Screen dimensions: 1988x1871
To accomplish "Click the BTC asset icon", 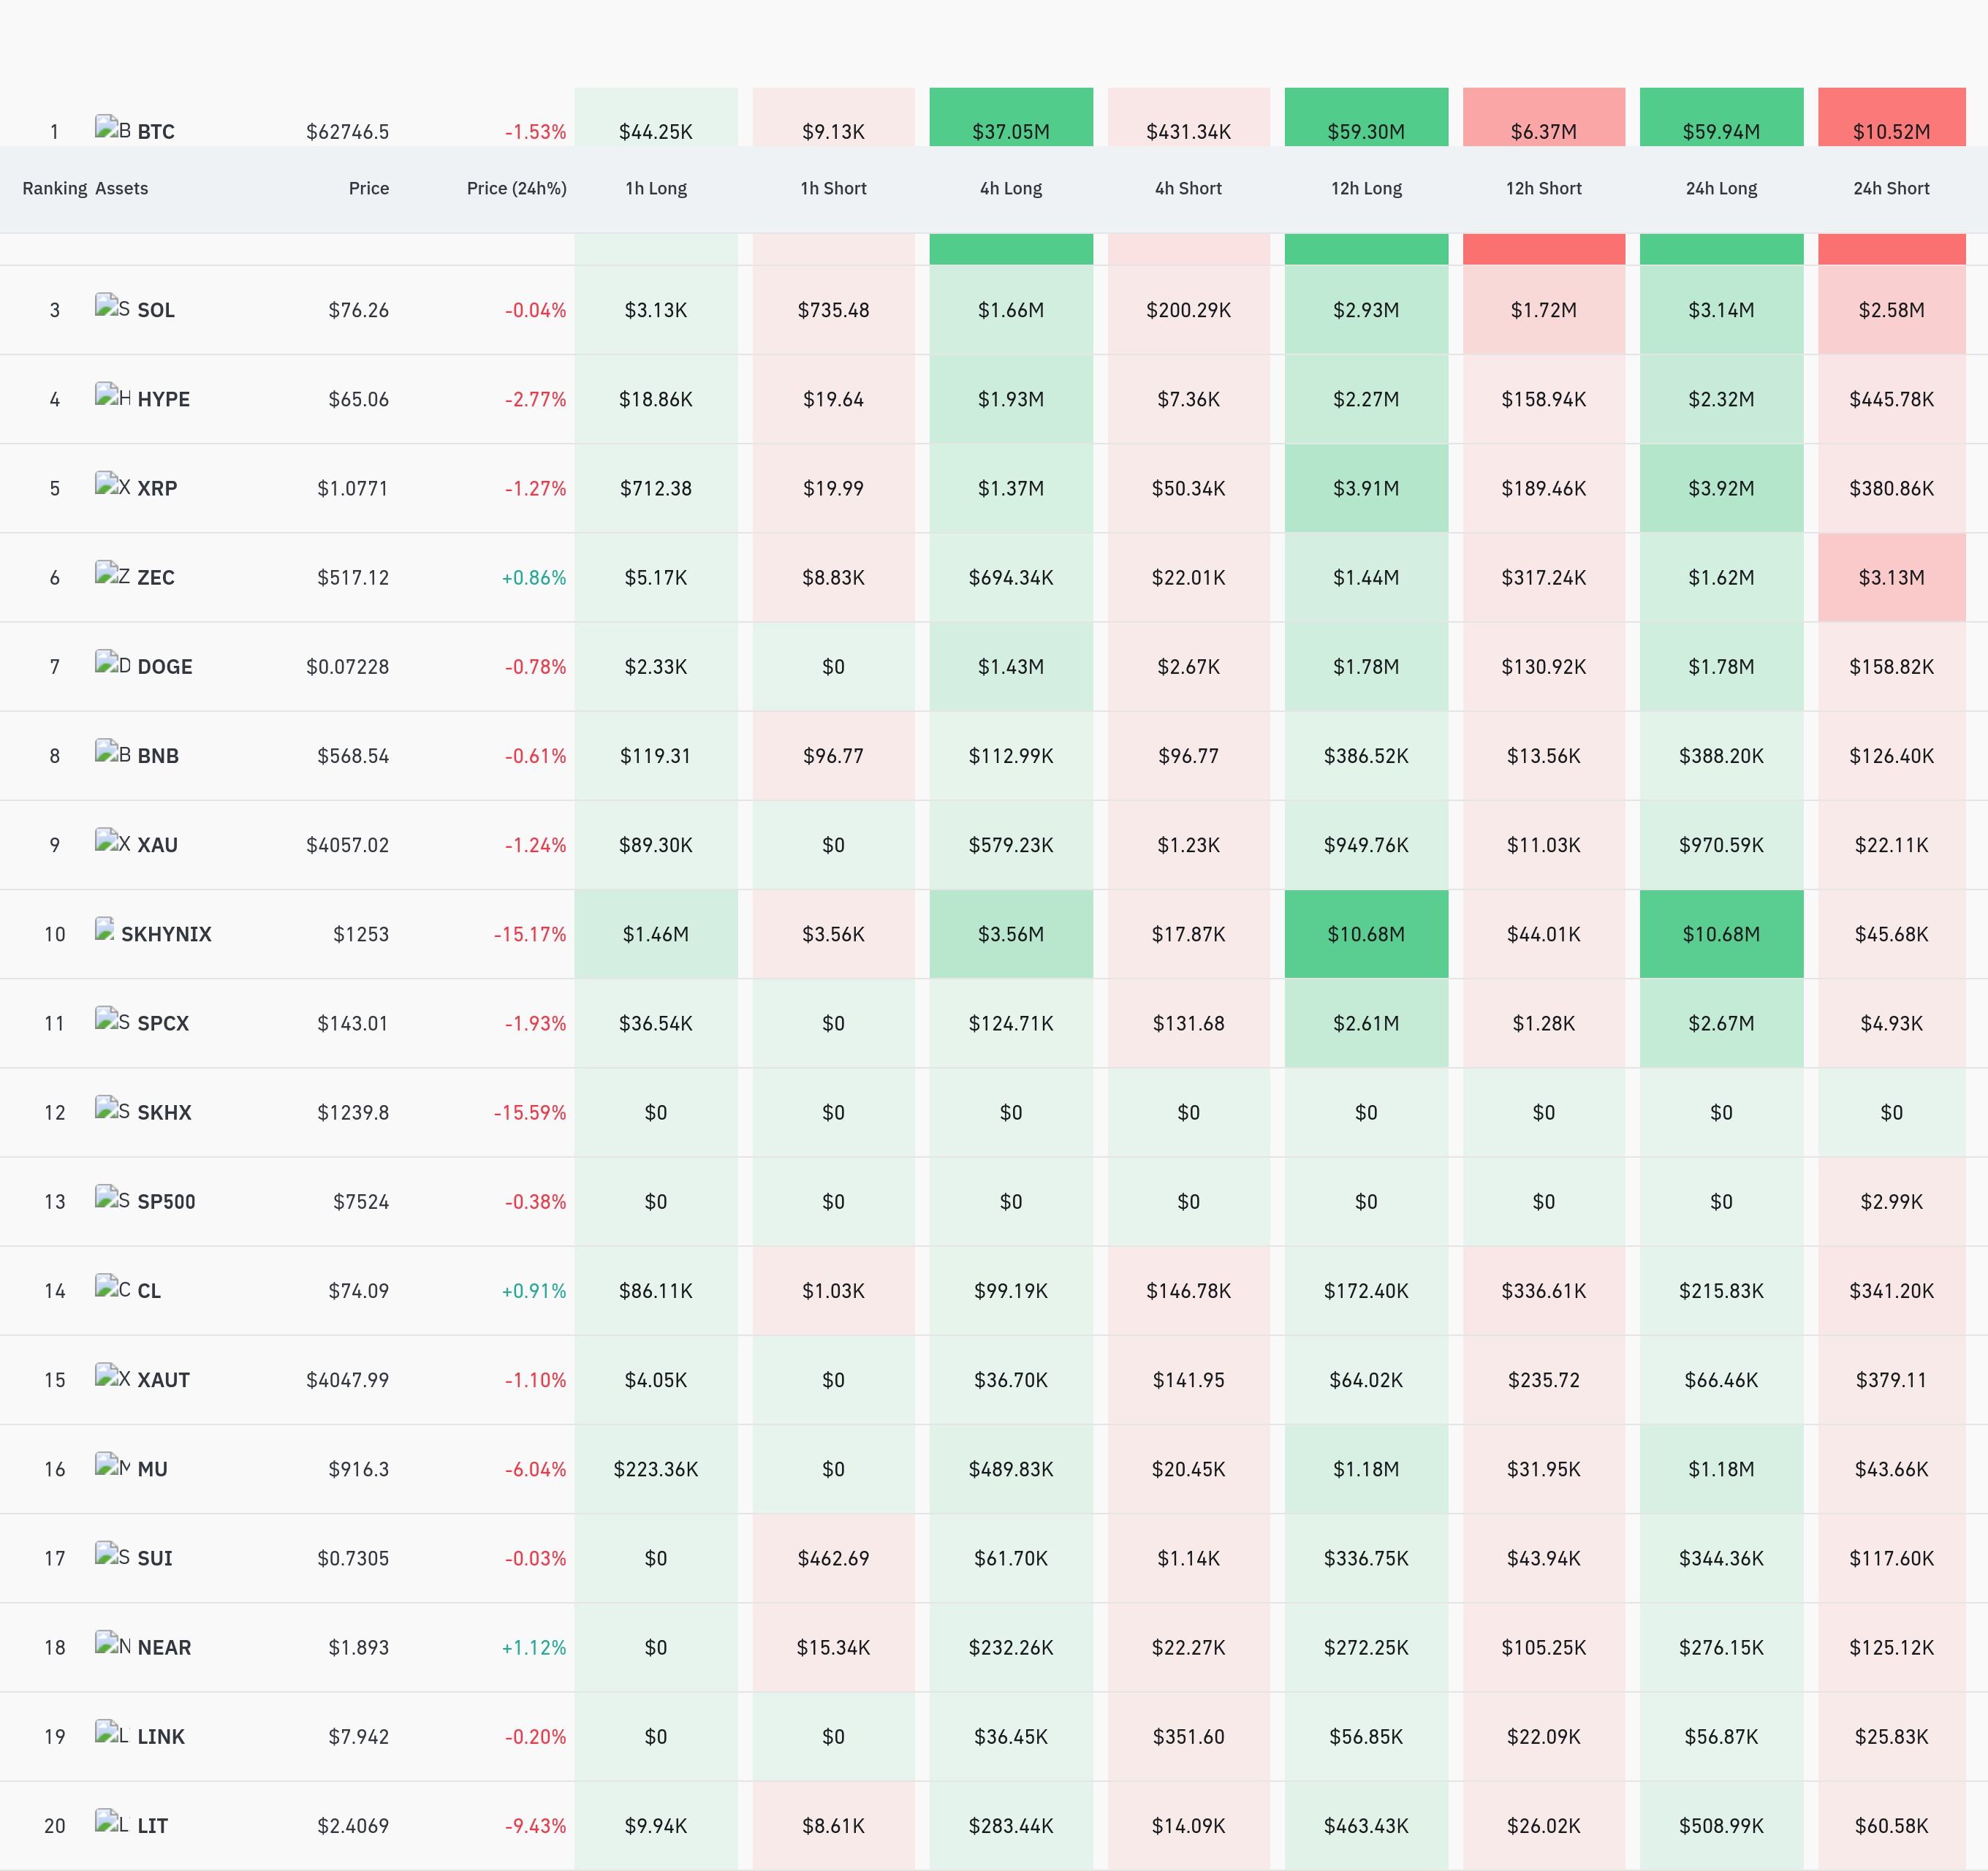I will pos(112,128).
